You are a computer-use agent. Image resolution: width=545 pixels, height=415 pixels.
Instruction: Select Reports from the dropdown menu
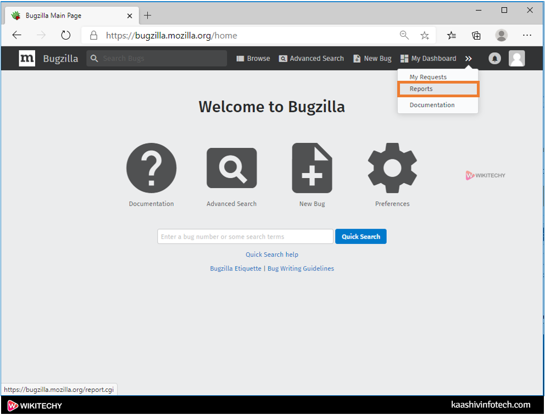point(421,89)
